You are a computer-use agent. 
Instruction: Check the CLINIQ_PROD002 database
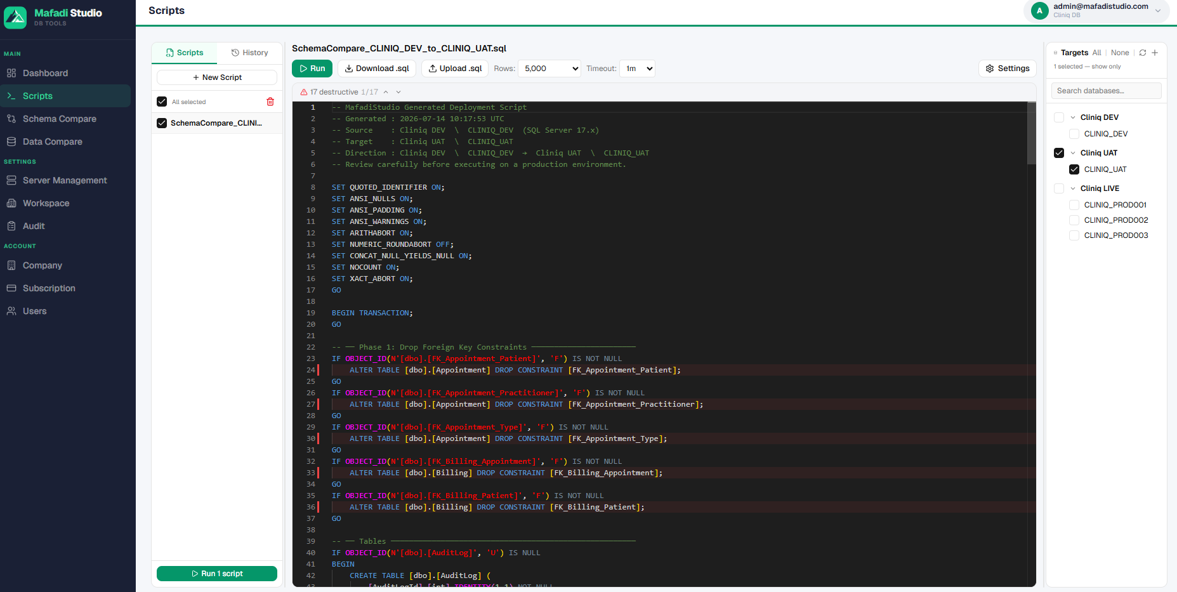click(x=1074, y=220)
